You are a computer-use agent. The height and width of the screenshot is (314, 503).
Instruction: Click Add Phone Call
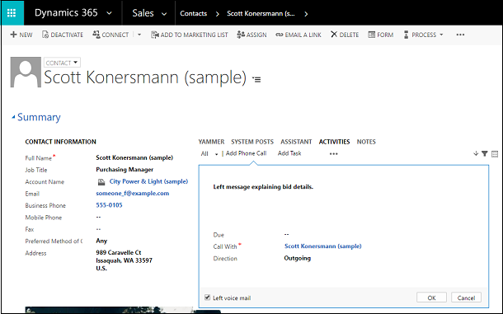tap(246, 153)
